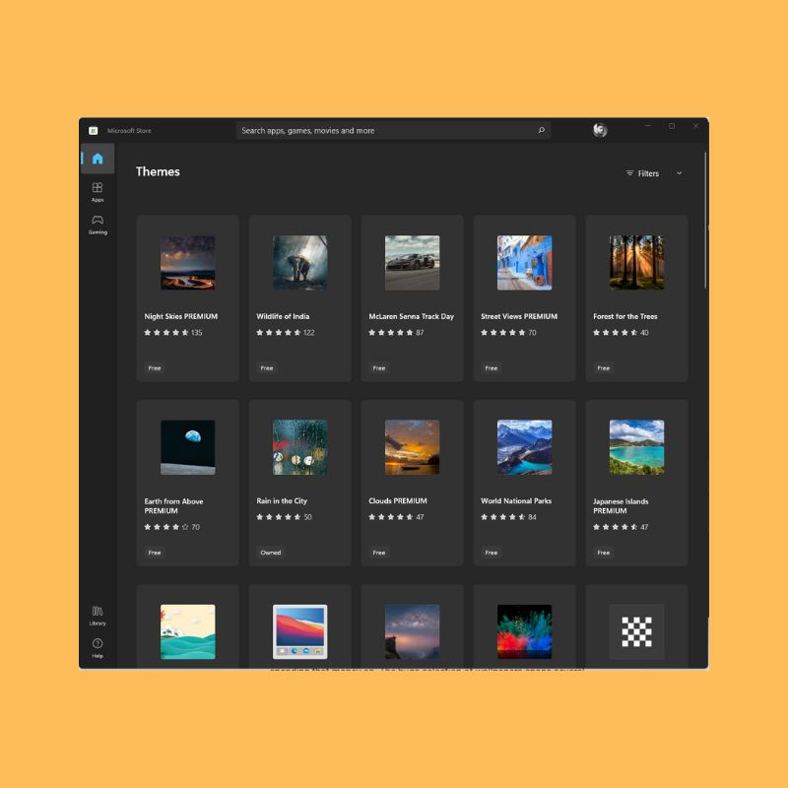Click the Microsoft Store logo icon
This screenshot has width=788, height=788.
93,131
